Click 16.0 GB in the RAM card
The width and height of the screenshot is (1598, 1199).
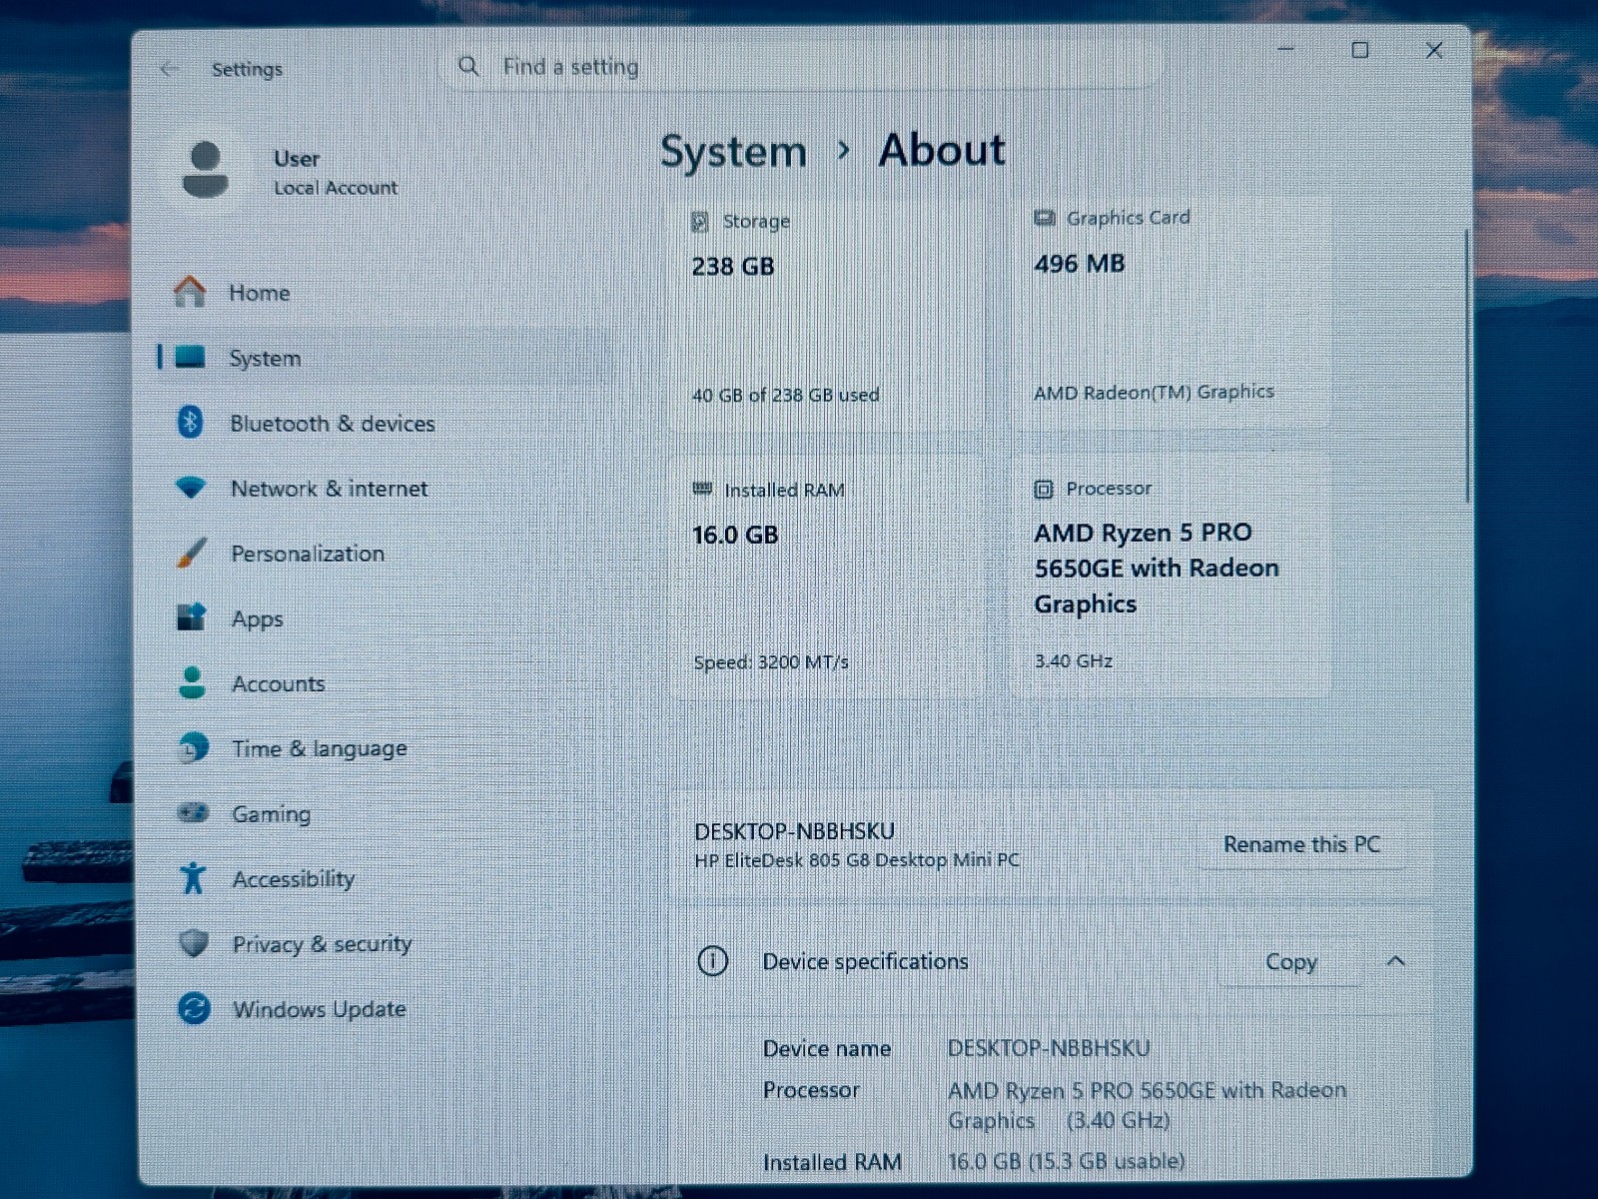point(735,535)
